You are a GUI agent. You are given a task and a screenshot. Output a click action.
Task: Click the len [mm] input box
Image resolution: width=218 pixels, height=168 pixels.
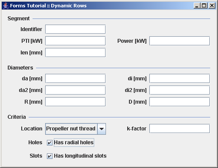coord(75,53)
